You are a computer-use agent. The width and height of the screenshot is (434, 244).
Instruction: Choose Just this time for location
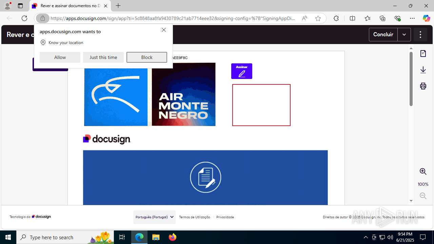point(103,57)
